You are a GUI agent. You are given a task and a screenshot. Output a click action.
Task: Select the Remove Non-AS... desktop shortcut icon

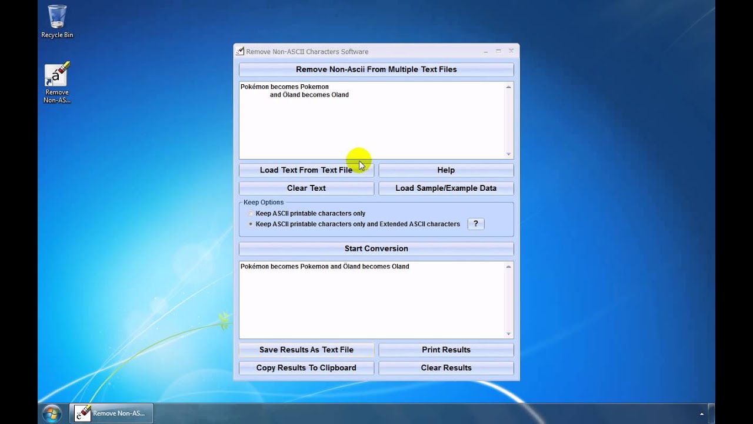click(x=57, y=82)
